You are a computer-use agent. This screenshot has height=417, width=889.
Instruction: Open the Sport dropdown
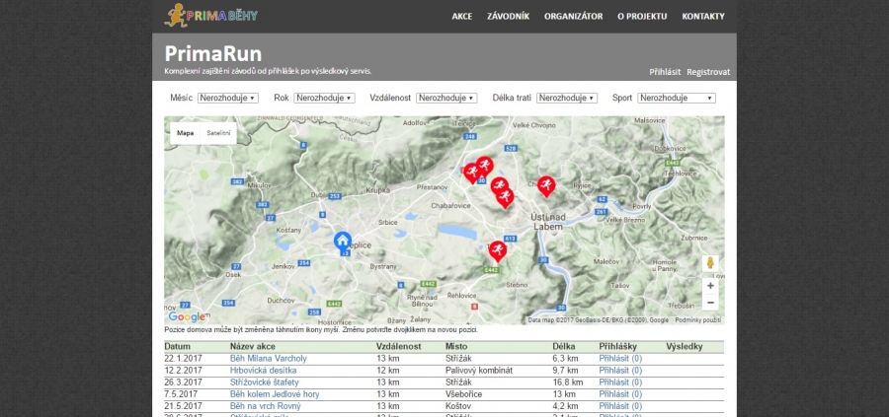(x=677, y=98)
